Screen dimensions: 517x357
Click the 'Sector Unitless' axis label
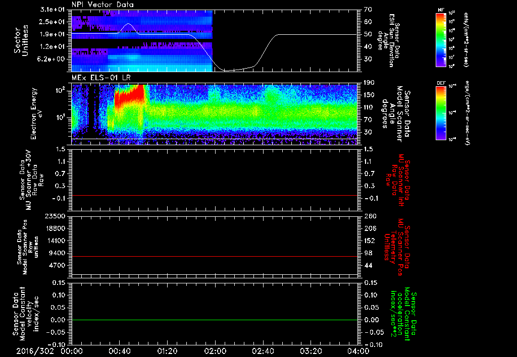click(21, 40)
